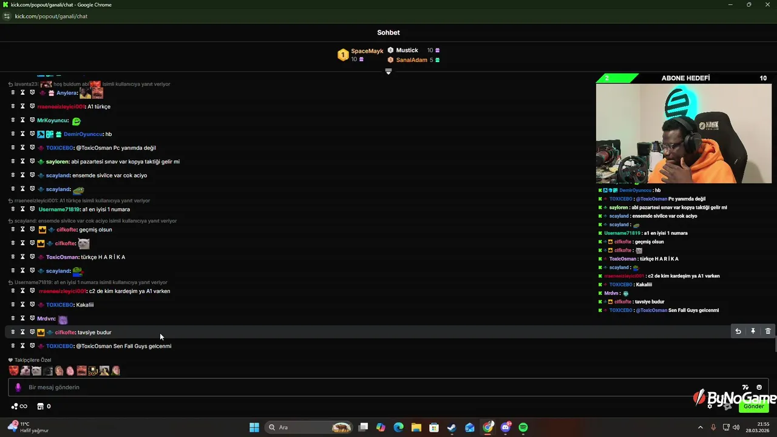
Task: Click message "c2 de kim kardeşim ya A1 varken"
Action: [129, 291]
